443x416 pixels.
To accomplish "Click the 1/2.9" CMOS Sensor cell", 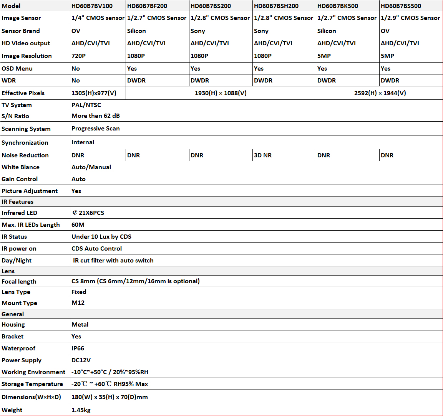I will pos(410,18).
